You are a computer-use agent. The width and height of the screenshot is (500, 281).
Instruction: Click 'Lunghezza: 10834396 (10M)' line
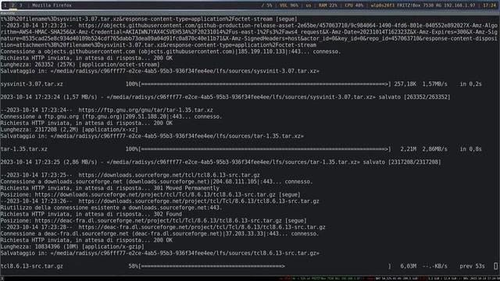click(x=73, y=247)
